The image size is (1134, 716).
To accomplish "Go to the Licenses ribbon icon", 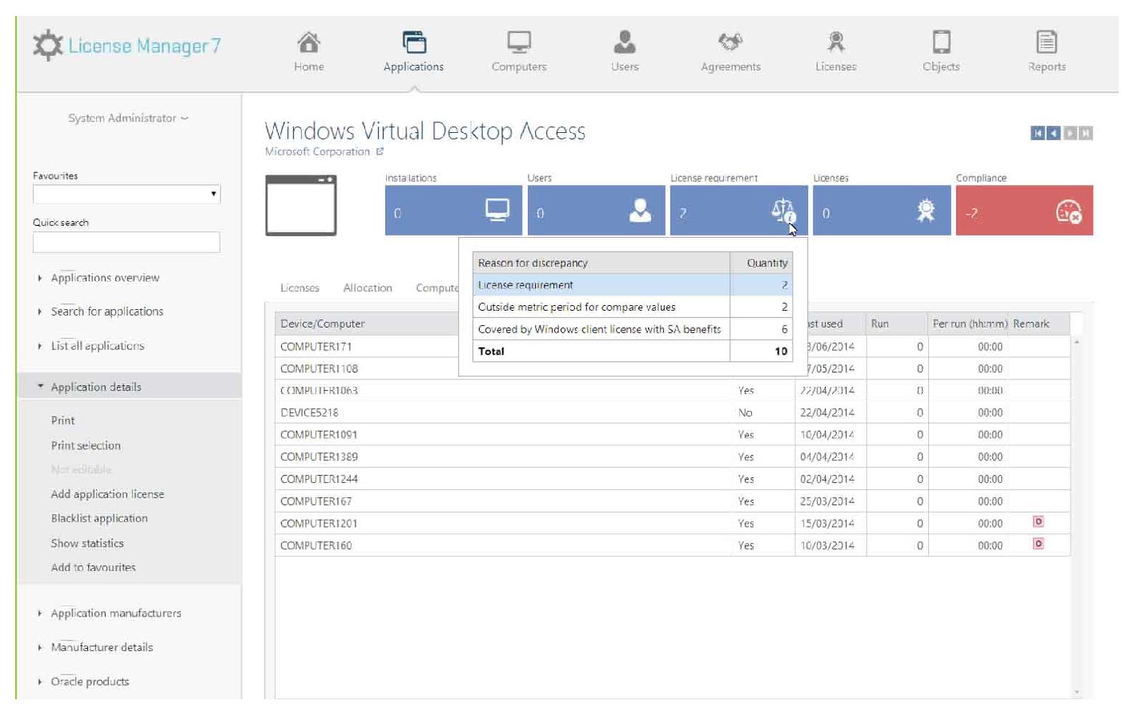I will [x=835, y=42].
